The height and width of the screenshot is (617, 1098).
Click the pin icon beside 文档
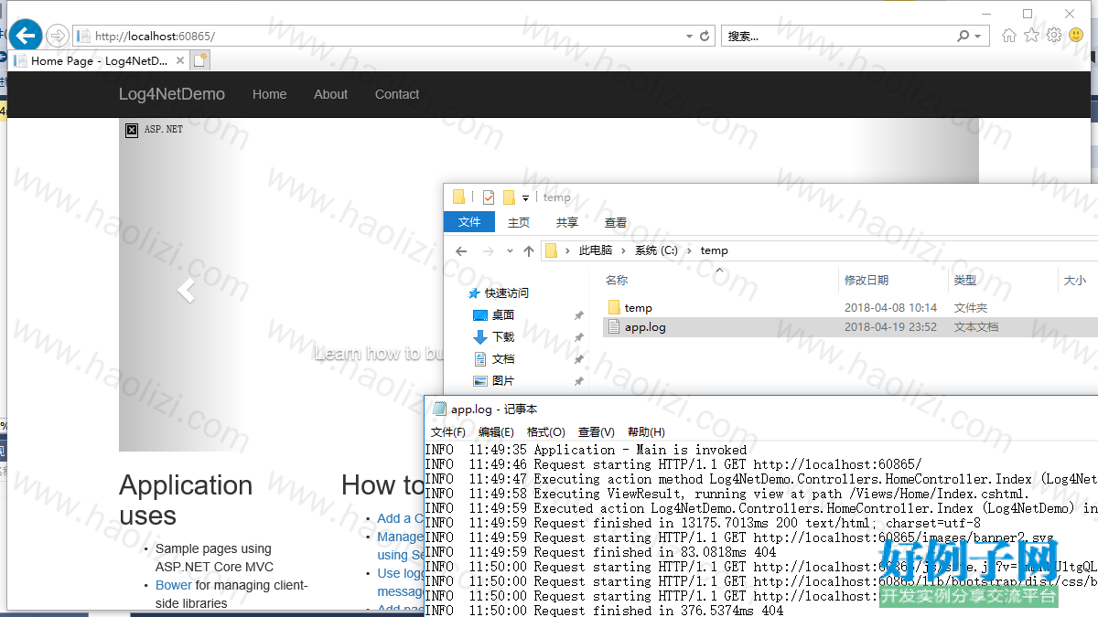578,359
